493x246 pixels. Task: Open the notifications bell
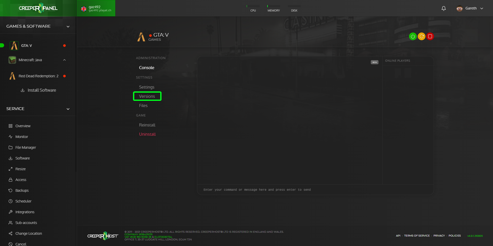(x=444, y=8)
